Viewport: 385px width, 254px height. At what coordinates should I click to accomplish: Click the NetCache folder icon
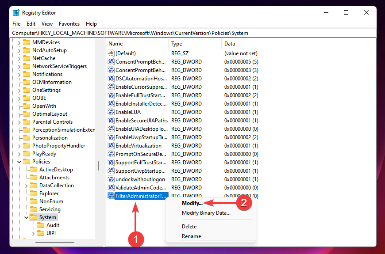click(27, 58)
